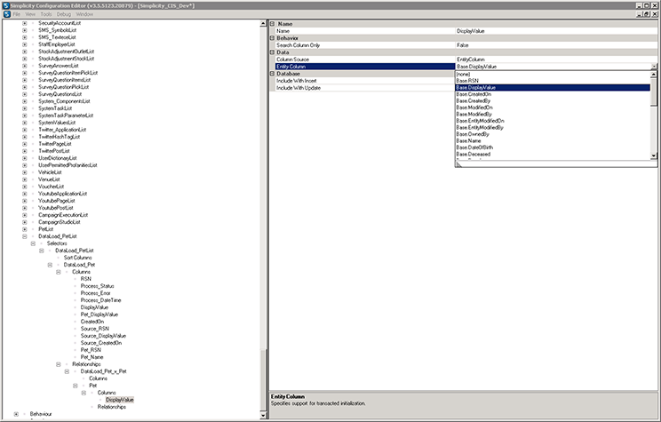Viewport: 661px width, 422px height.
Task: Select the Pet_Name column node
Action: pos(92,357)
